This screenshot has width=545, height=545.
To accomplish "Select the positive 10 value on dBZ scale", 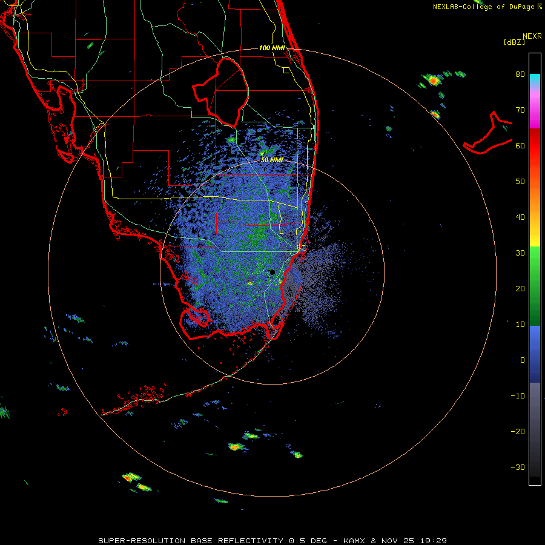I will pos(520,325).
